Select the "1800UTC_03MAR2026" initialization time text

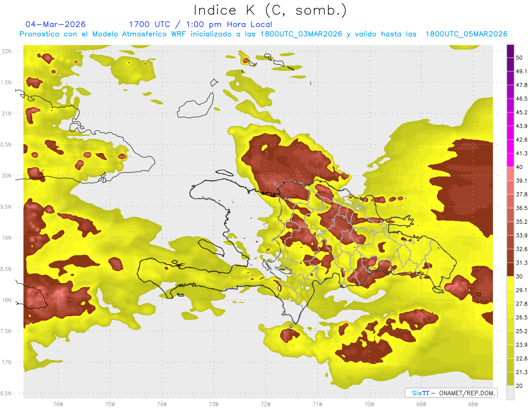tap(301, 34)
